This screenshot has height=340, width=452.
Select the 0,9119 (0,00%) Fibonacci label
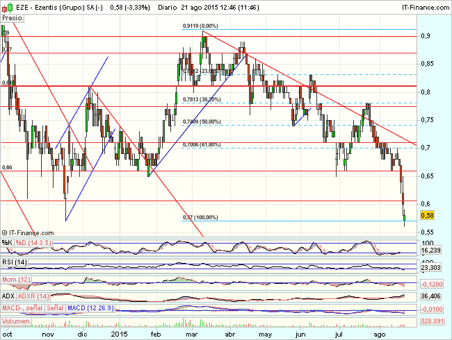[200, 26]
